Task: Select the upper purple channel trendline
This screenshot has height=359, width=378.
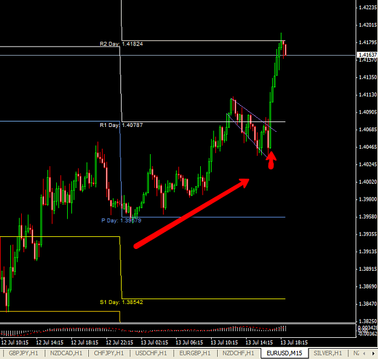Action: point(253,115)
